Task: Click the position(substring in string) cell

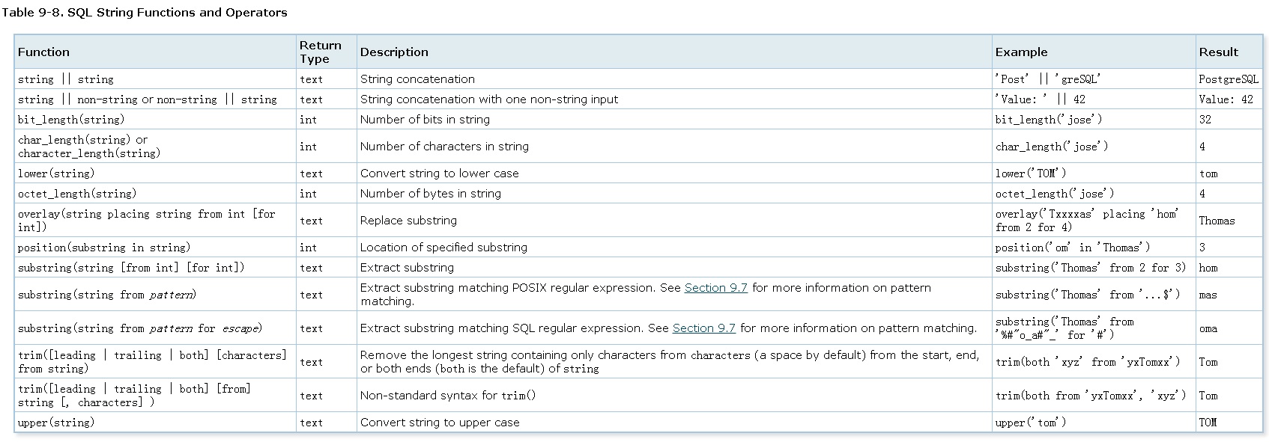Action: click(104, 248)
